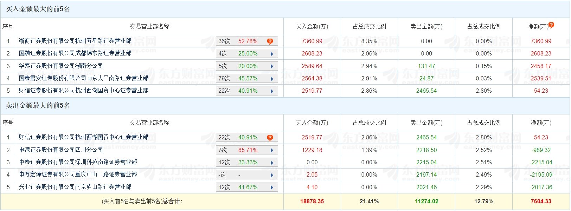Open 申万宏源重庆中山一路证券营业部 link
The image size is (571, 211).
78,174
